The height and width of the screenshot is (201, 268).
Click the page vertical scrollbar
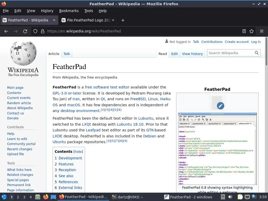tap(266, 51)
